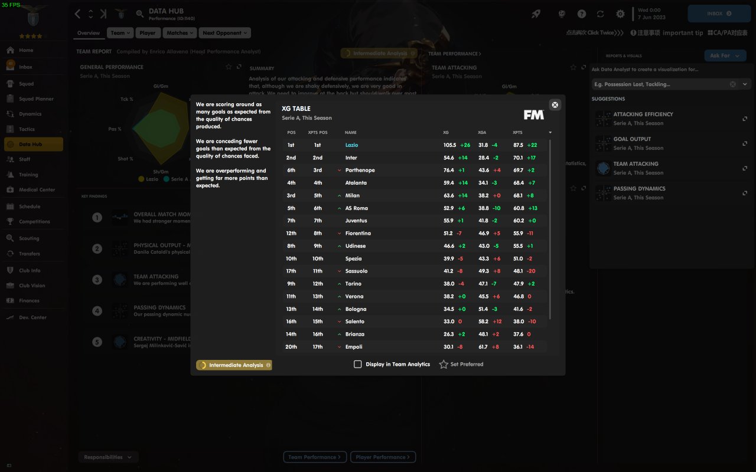Open the Responsibilities dropdown
The height and width of the screenshot is (472, 756).
click(108, 457)
